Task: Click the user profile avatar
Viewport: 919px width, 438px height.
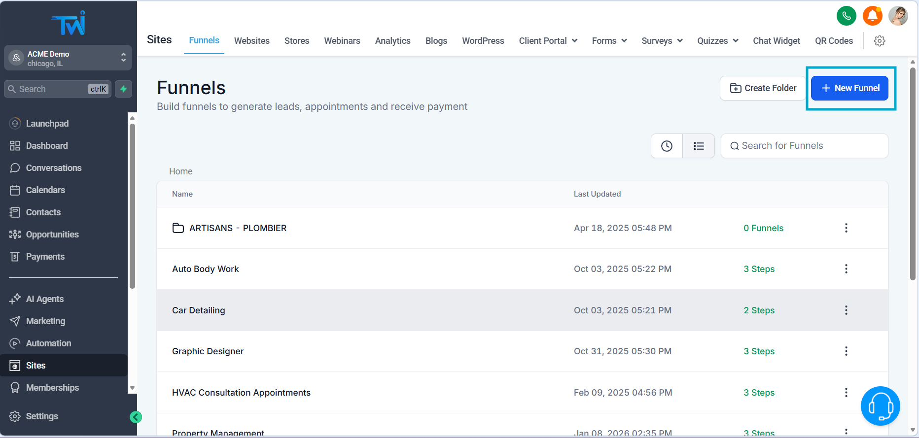Action: 898,16
